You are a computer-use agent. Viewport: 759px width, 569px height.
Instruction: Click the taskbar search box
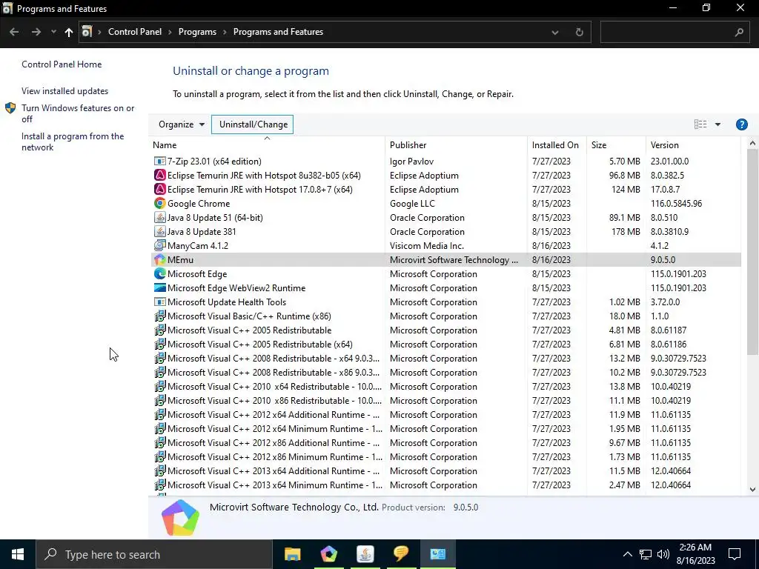(154, 554)
